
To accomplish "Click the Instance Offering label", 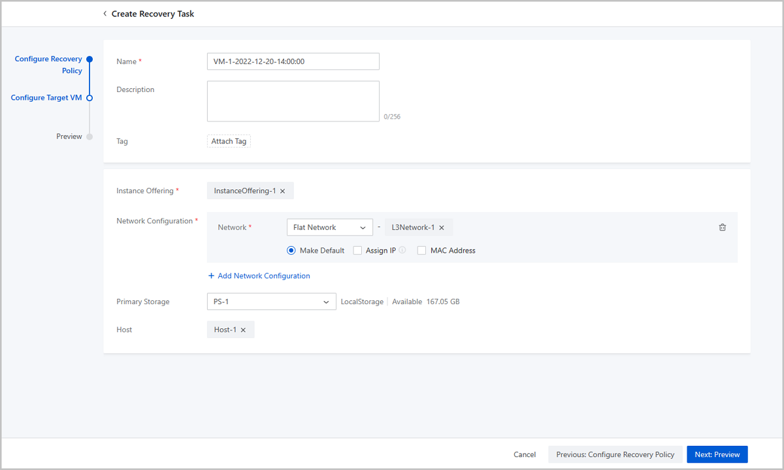I will [x=145, y=191].
